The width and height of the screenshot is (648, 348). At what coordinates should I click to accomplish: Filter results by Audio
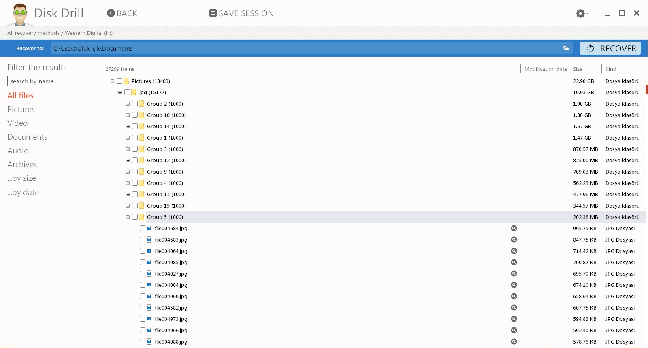18,151
